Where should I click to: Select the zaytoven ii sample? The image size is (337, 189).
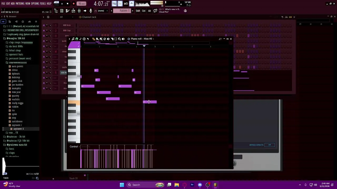18,129
